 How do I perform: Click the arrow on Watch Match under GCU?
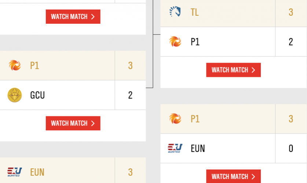[x=93, y=123]
